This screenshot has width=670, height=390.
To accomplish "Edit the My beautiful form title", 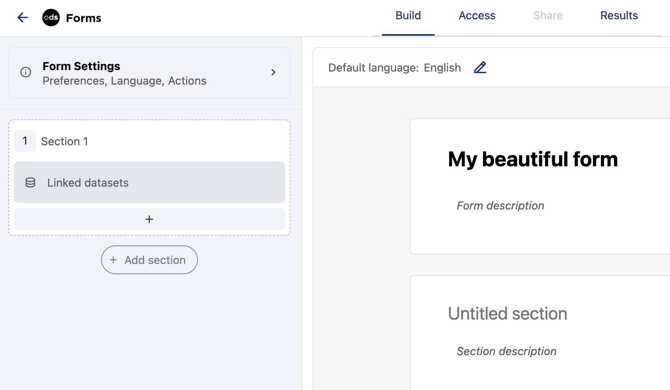I will [533, 159].
